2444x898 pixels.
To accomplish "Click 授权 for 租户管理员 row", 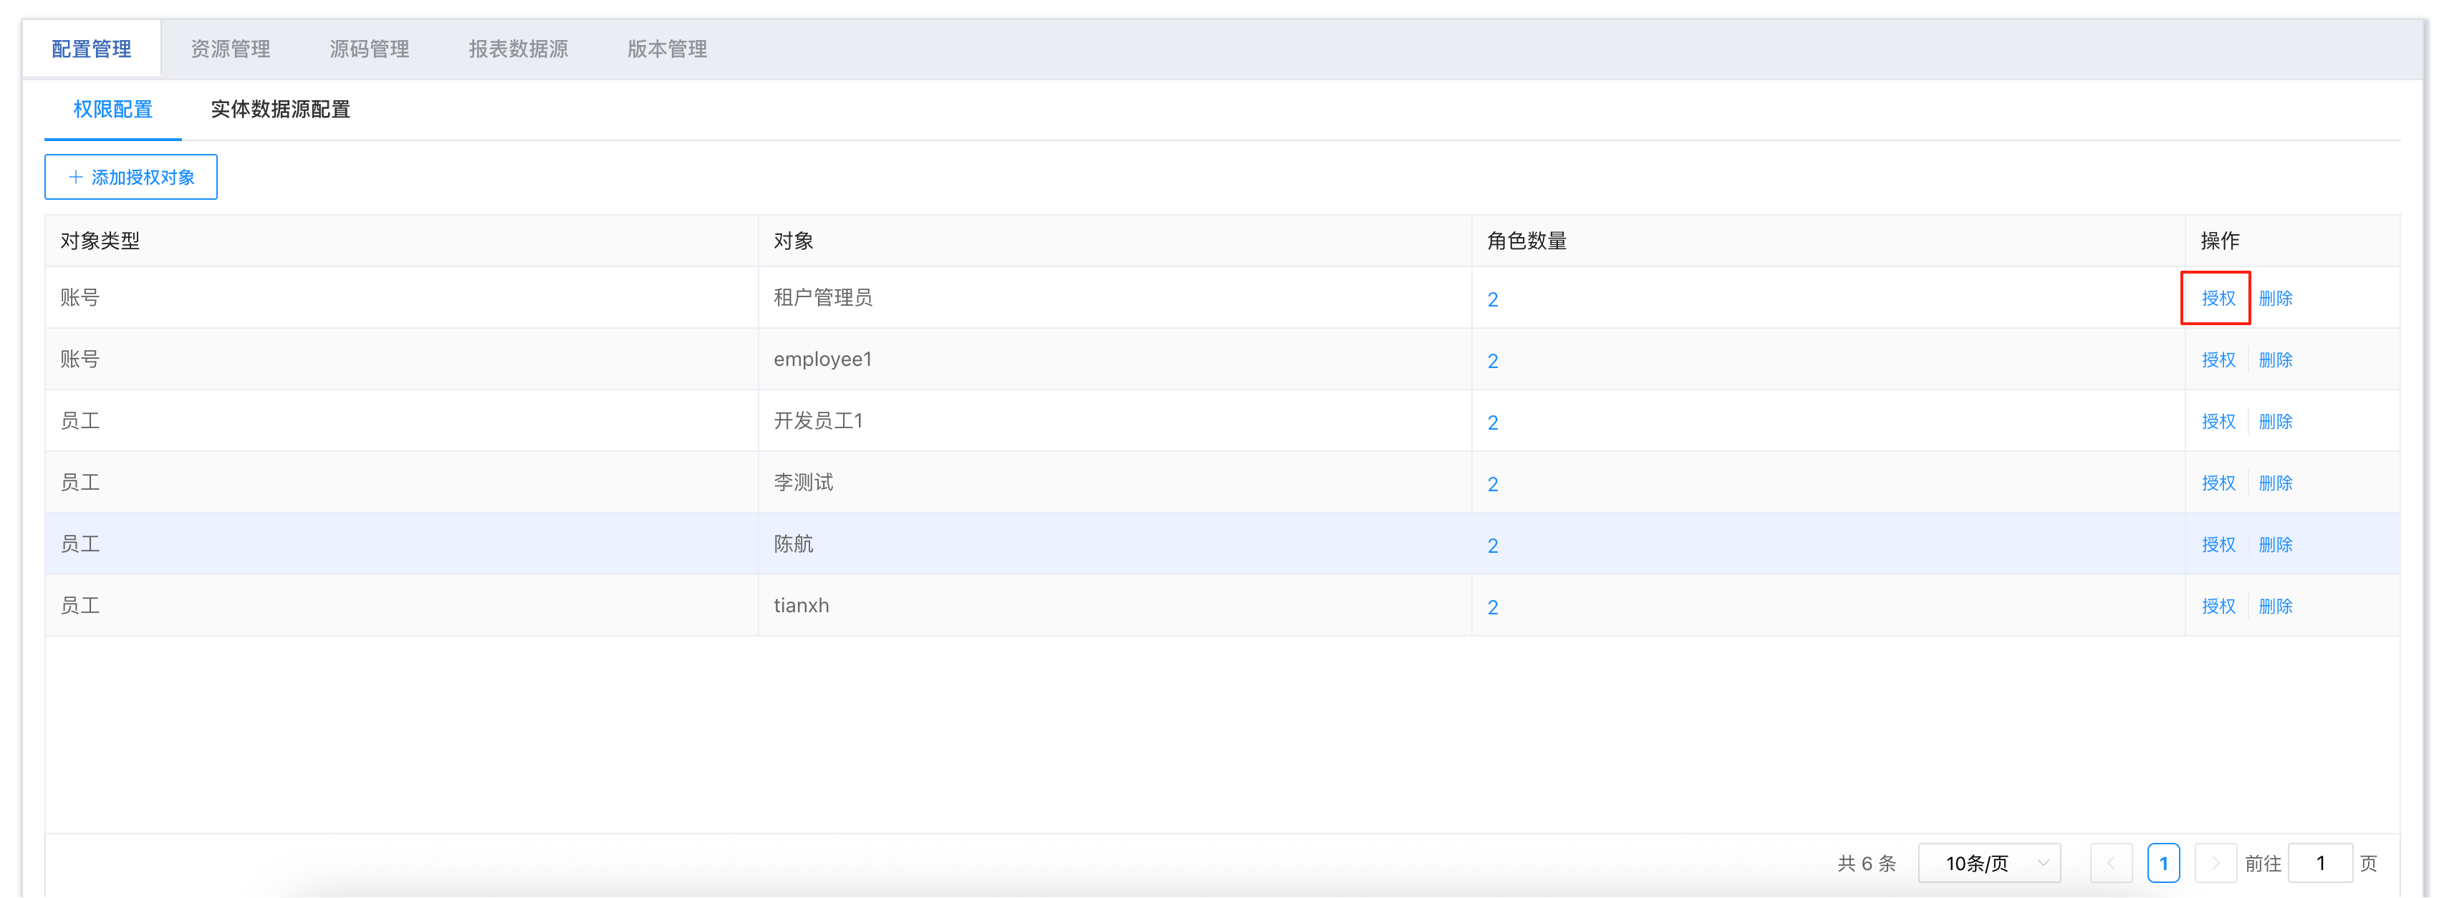I will (x=2217, y=299).
